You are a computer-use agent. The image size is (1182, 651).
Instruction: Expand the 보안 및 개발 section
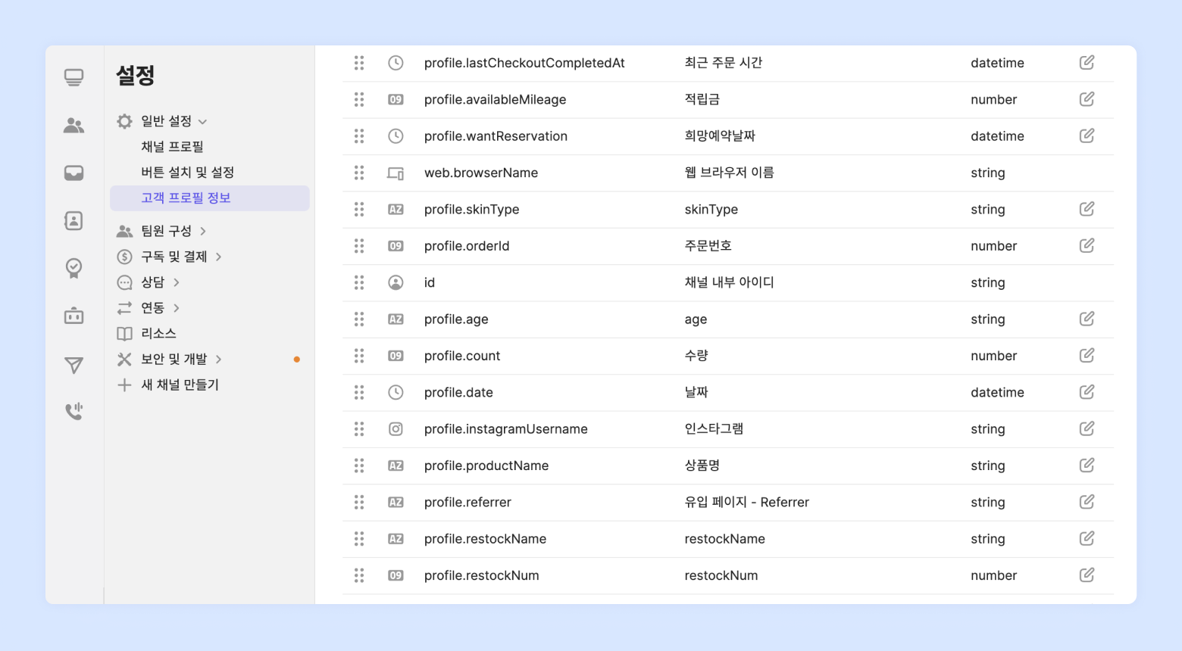[218, 359]
